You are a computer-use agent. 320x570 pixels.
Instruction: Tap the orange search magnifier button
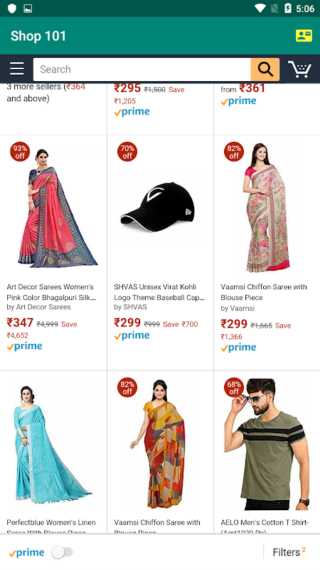(x=265, y=69)
